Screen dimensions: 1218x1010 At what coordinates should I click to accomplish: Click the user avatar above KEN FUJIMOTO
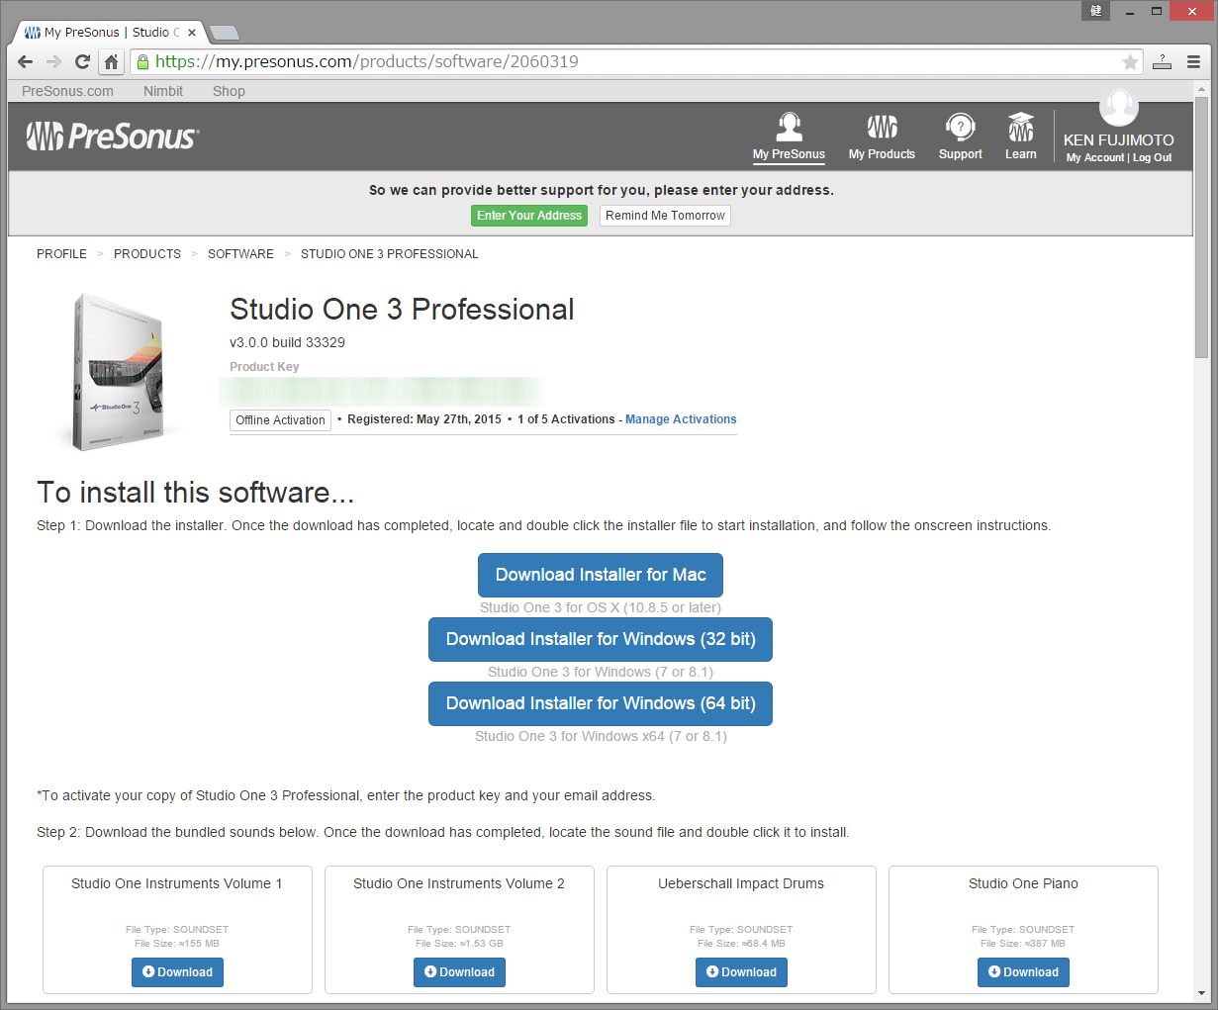pos(1119,106)
